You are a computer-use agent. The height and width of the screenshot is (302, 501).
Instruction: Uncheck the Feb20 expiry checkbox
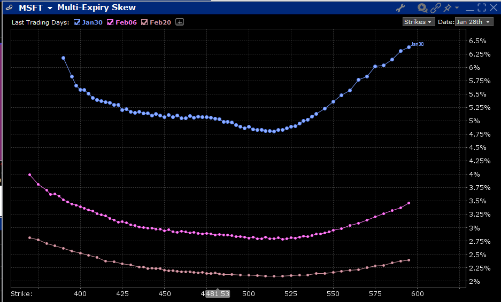tap(144, 22)
